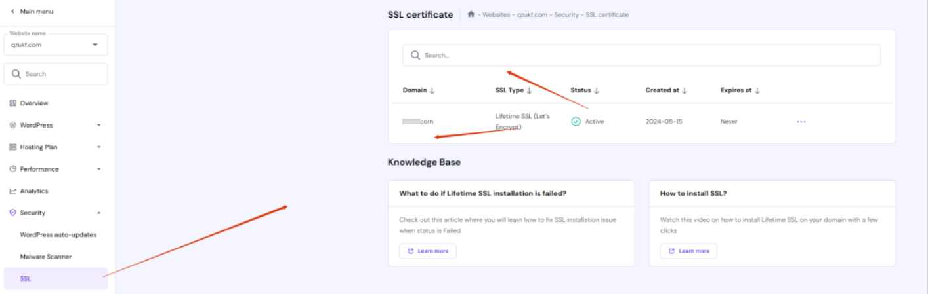Open the three-dot menu for the certificate row
The height and width of the screenshot is (294, 928).
coord(801,122)
